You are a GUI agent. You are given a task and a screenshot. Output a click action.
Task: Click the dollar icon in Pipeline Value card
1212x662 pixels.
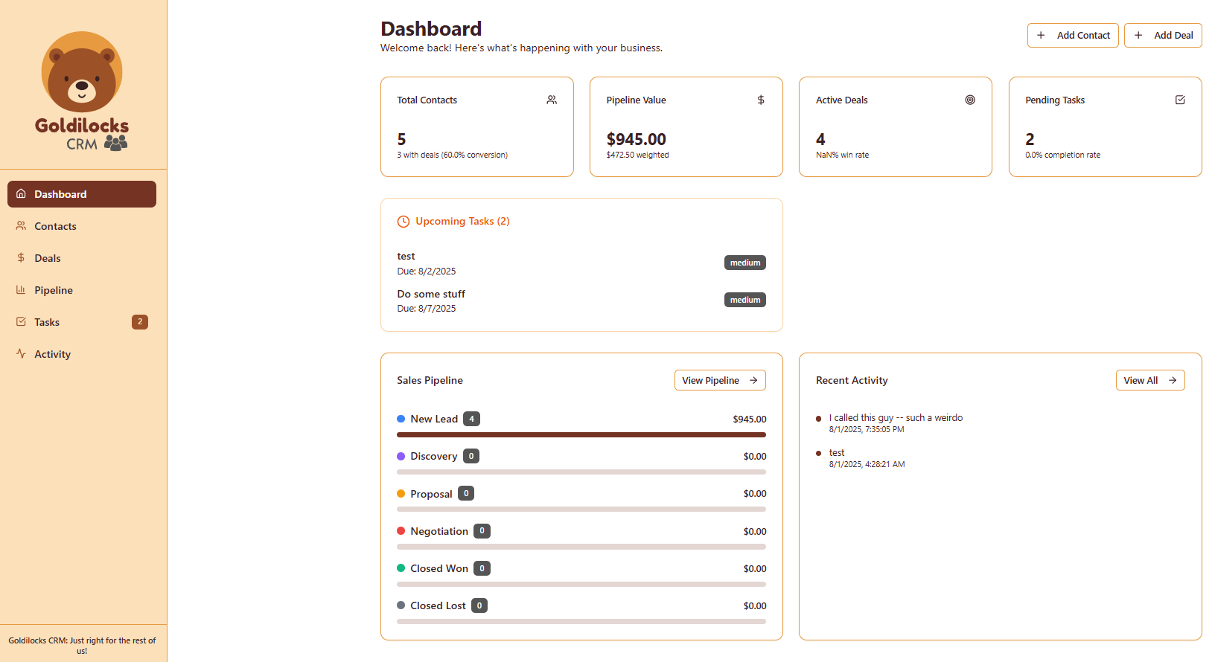click(761, 100)
